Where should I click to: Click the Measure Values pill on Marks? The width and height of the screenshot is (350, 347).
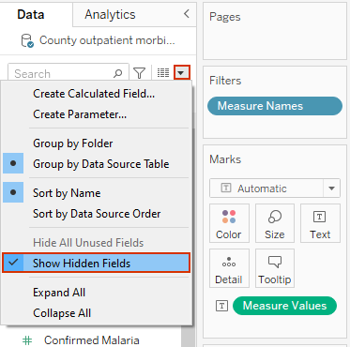coord(284,306)
